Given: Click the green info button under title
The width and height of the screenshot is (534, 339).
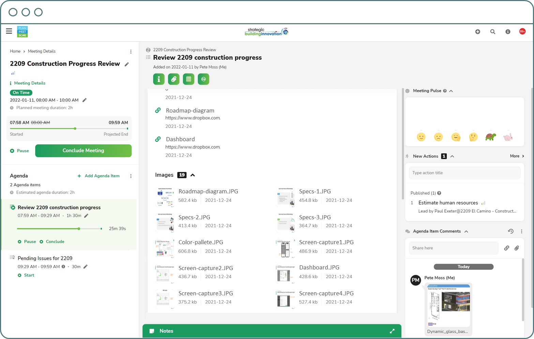Looking at the screenshot, I should click(x=158, y=79).
